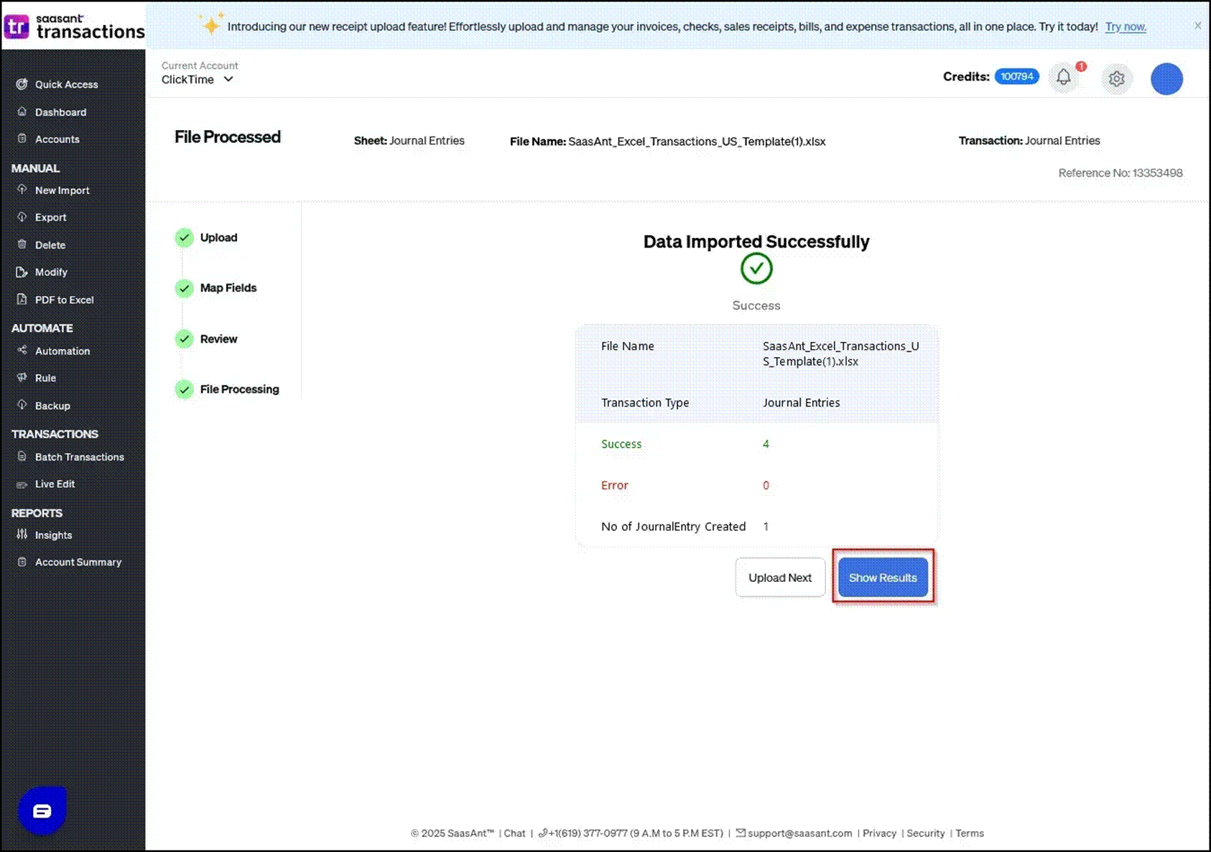Click the credits balance badge

(1016, 77)
